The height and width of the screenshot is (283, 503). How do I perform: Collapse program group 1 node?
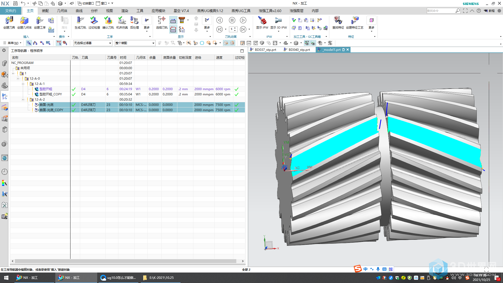(13, 73)
